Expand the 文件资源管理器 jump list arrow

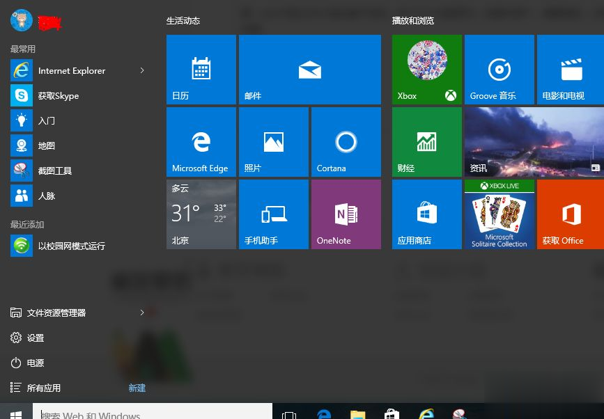pos(142,313)
